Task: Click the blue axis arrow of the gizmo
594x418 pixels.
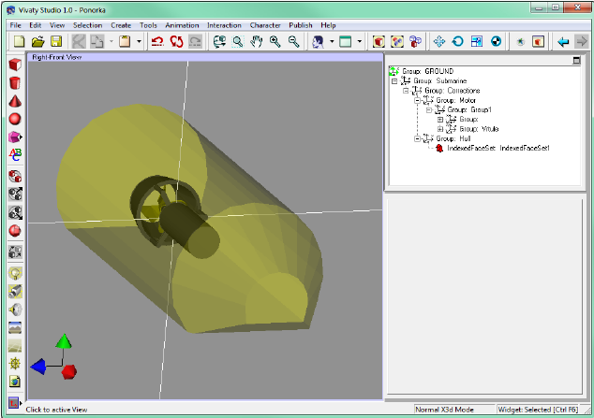Action: point(38,367)
